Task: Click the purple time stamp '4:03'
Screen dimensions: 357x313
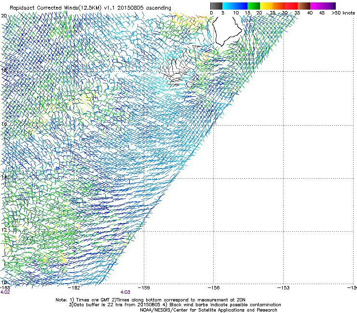Action: pos(125,292)
